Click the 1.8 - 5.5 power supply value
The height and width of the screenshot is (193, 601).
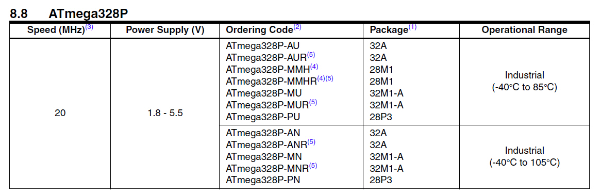tap(165, 114)
